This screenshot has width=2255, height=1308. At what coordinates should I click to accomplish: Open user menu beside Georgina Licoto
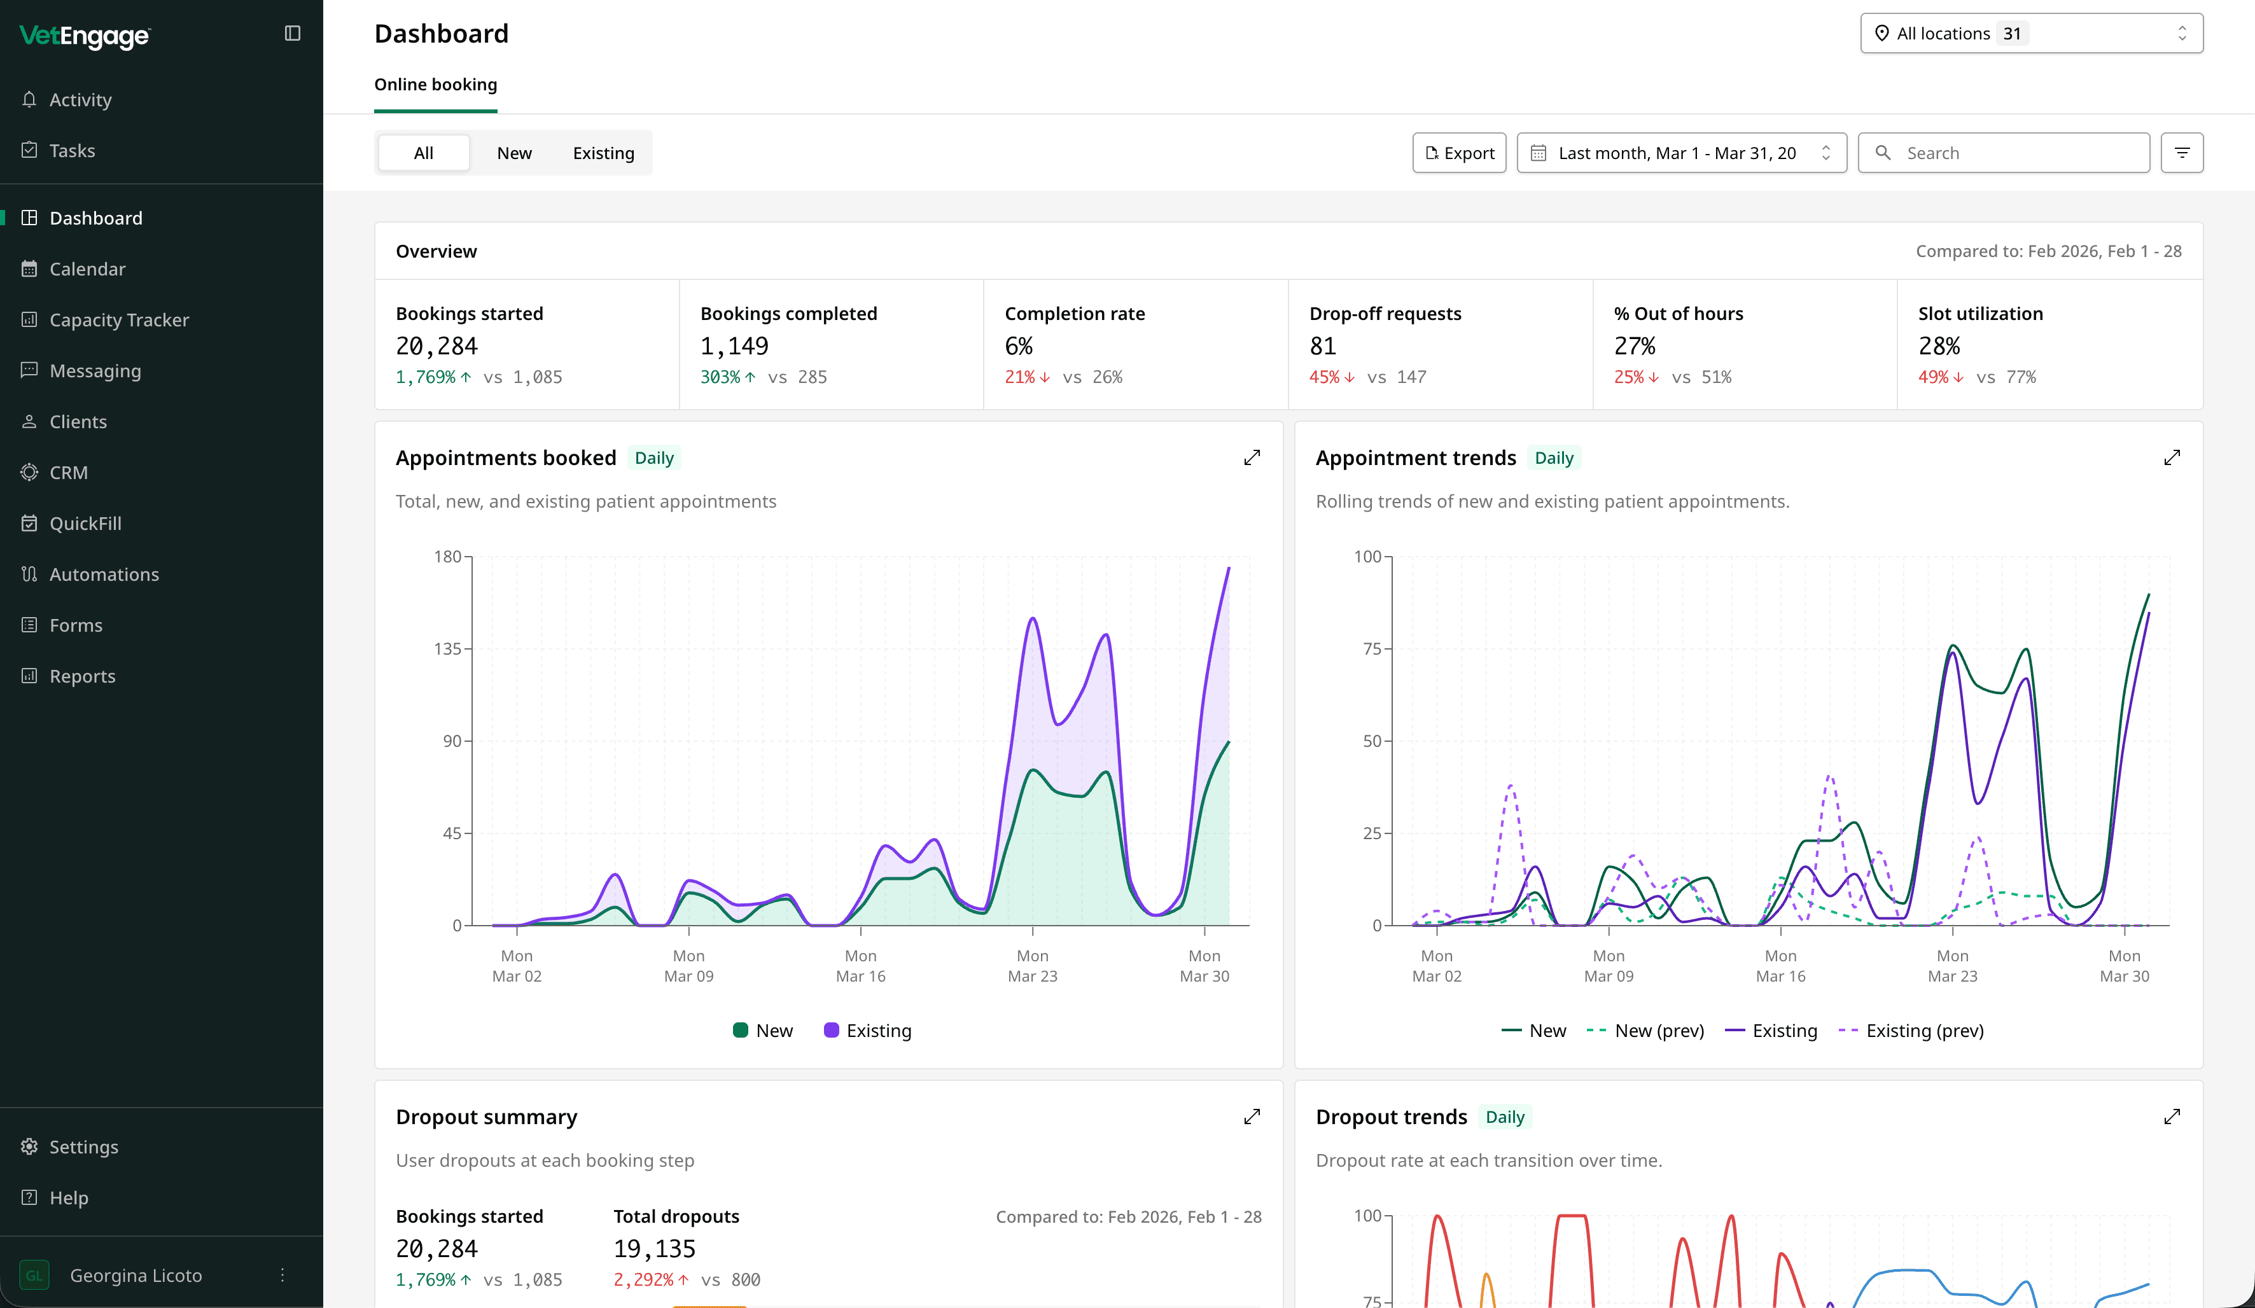[x=282, y=1275]
